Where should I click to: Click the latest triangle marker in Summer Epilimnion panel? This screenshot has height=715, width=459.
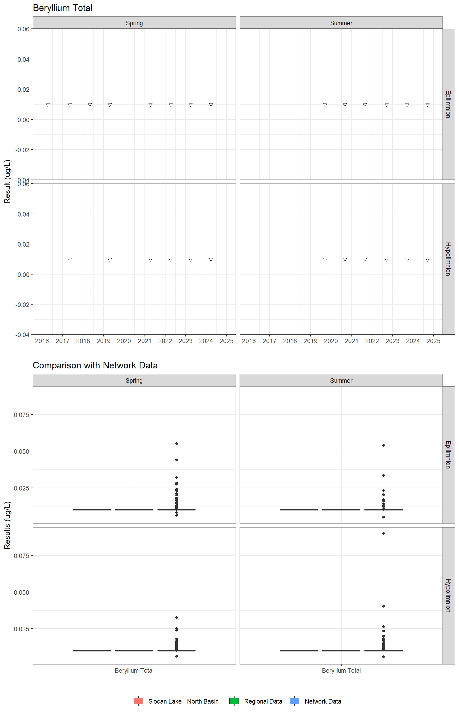[427, 105]
